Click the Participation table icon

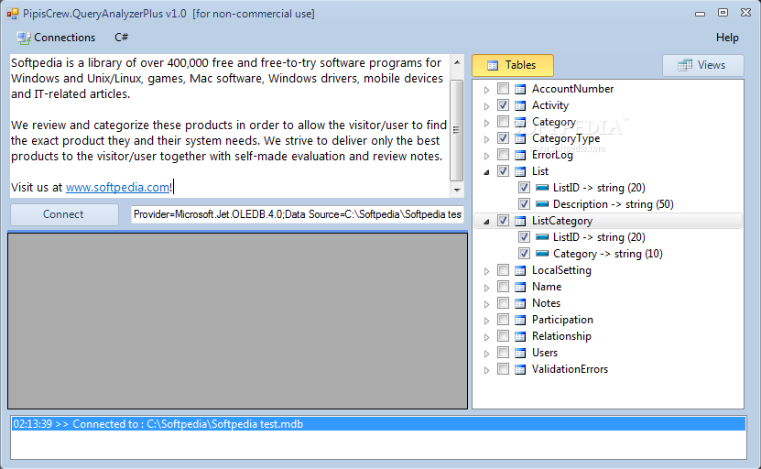click(x=520, y=320)
